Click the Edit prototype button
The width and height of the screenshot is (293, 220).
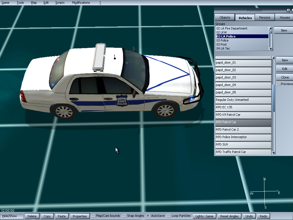pos(285,69)
